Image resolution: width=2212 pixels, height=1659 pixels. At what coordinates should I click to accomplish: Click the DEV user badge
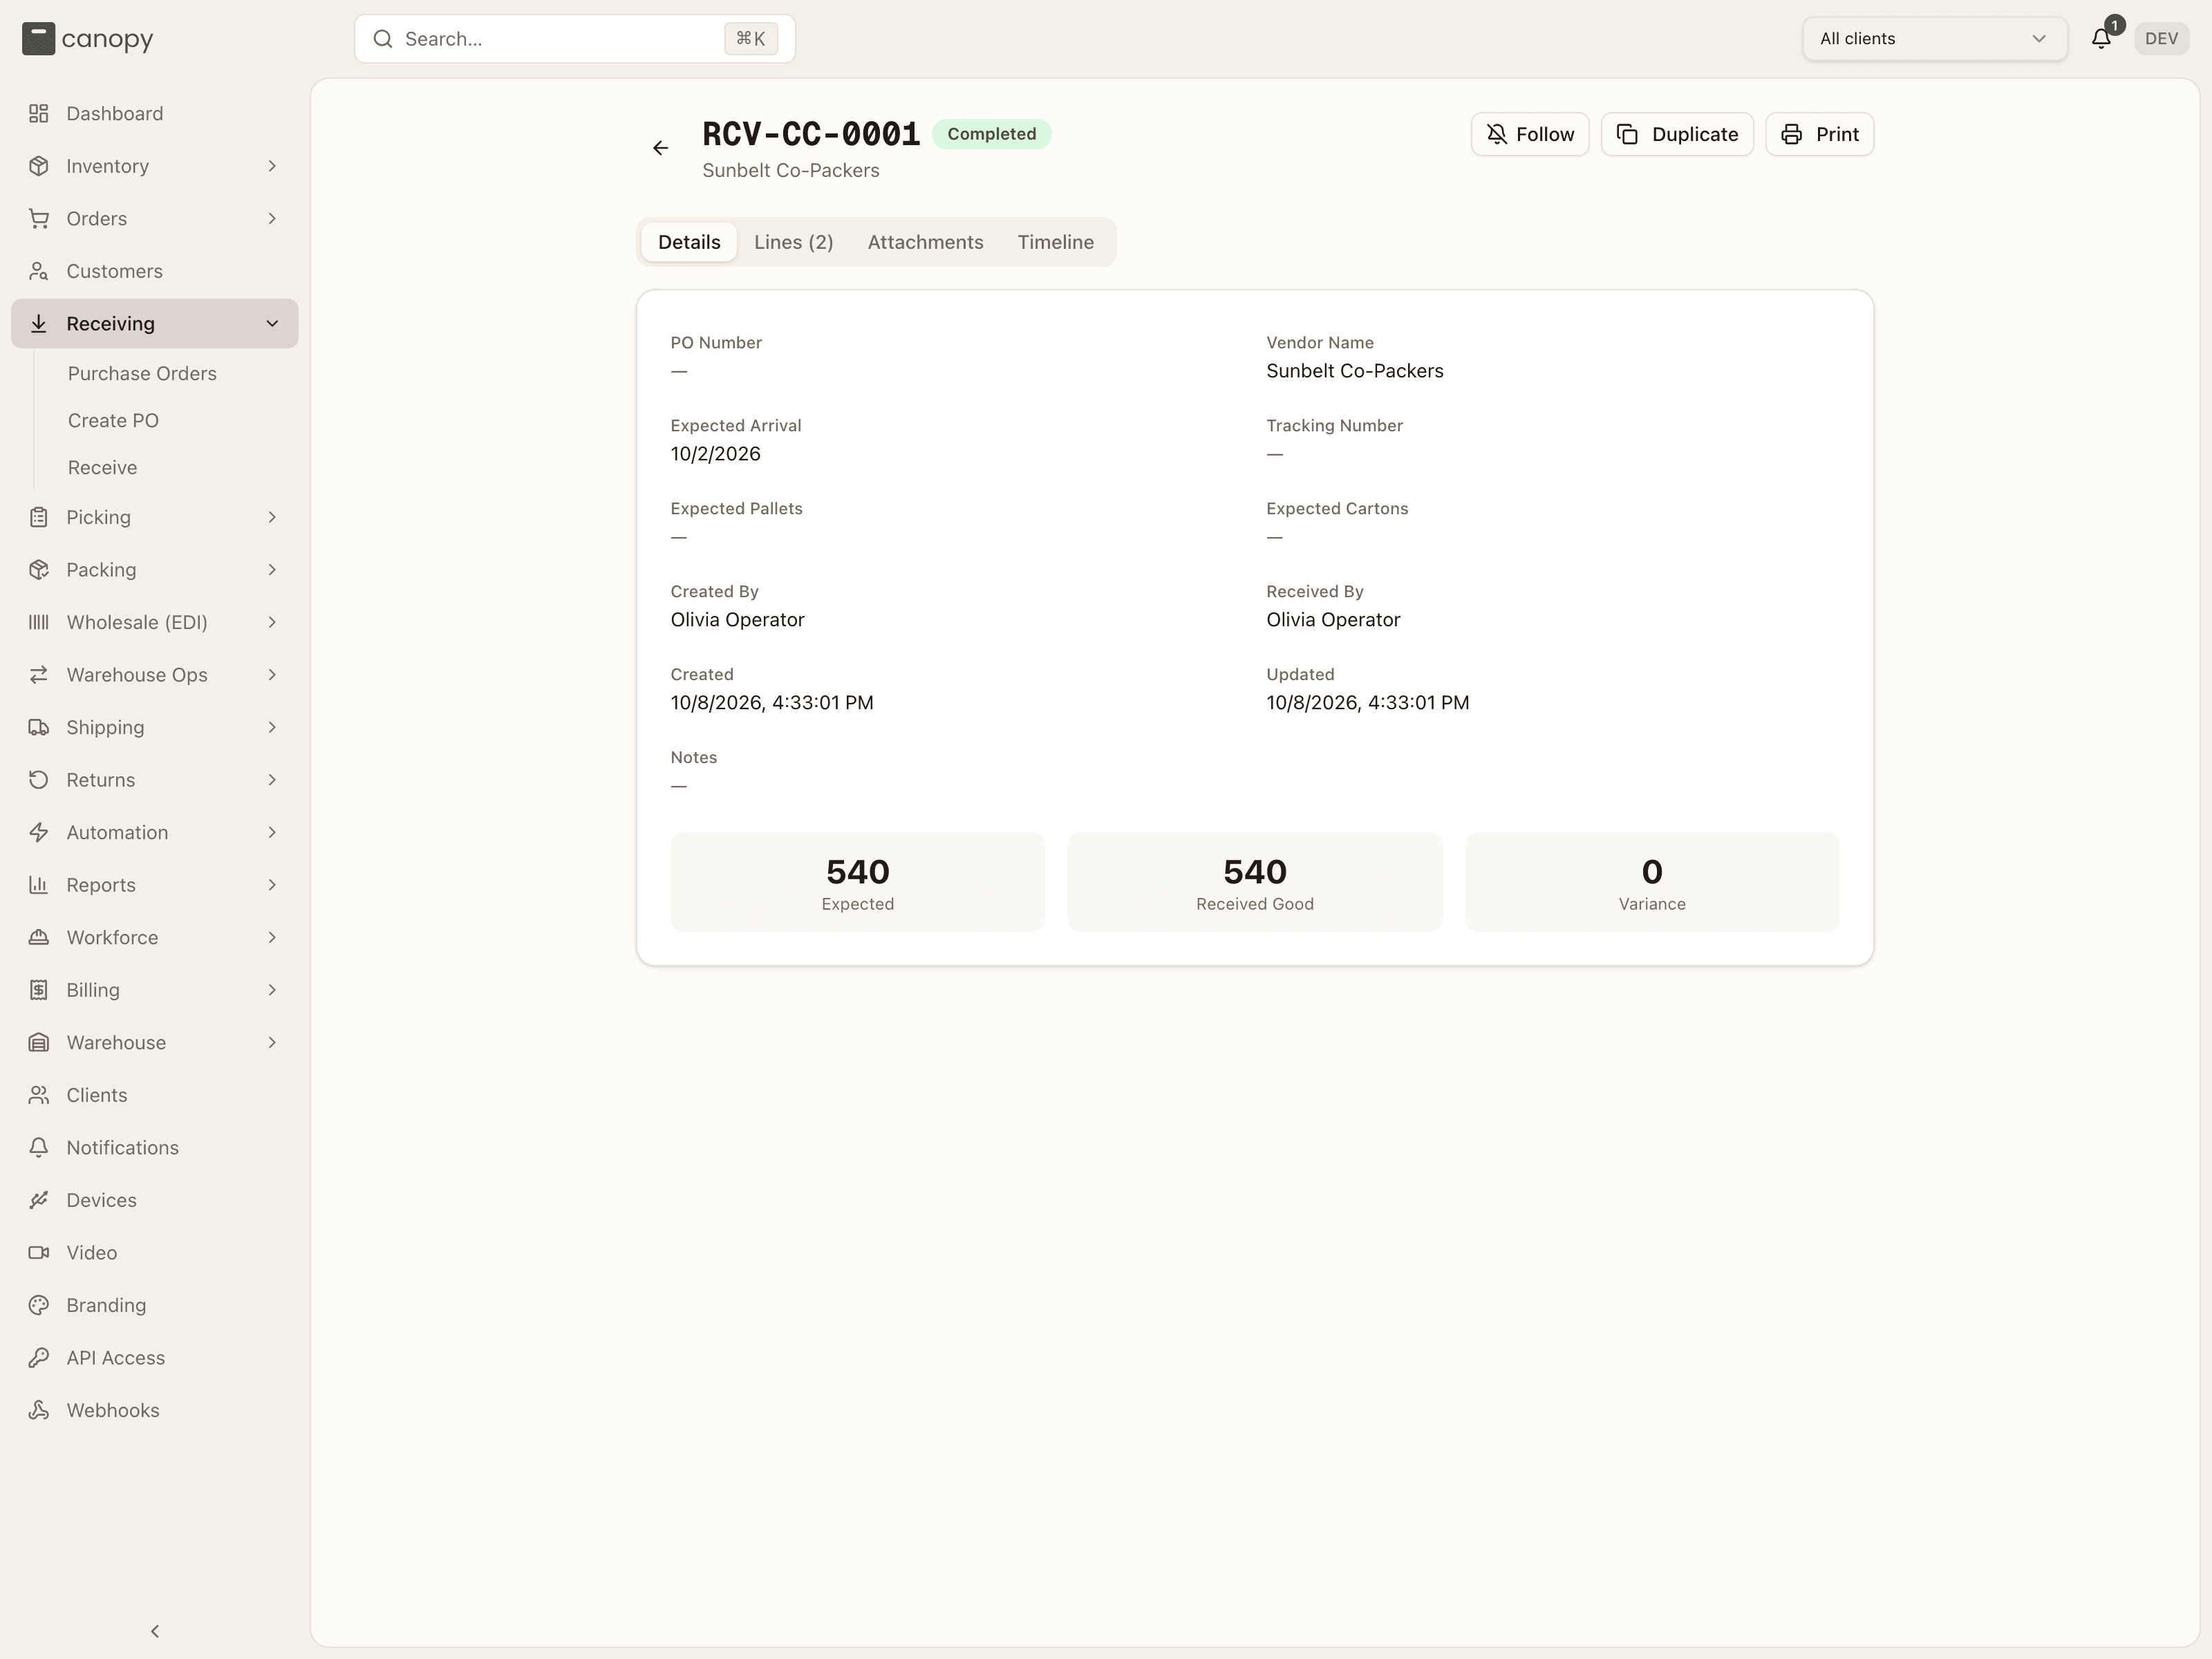click(2161, 39)
